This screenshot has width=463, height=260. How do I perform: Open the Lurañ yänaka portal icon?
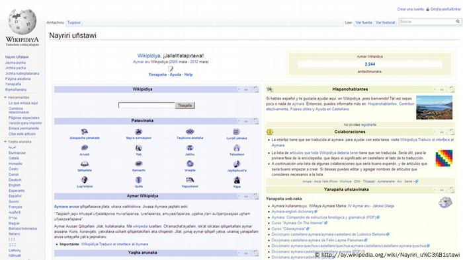pos(236,131)
